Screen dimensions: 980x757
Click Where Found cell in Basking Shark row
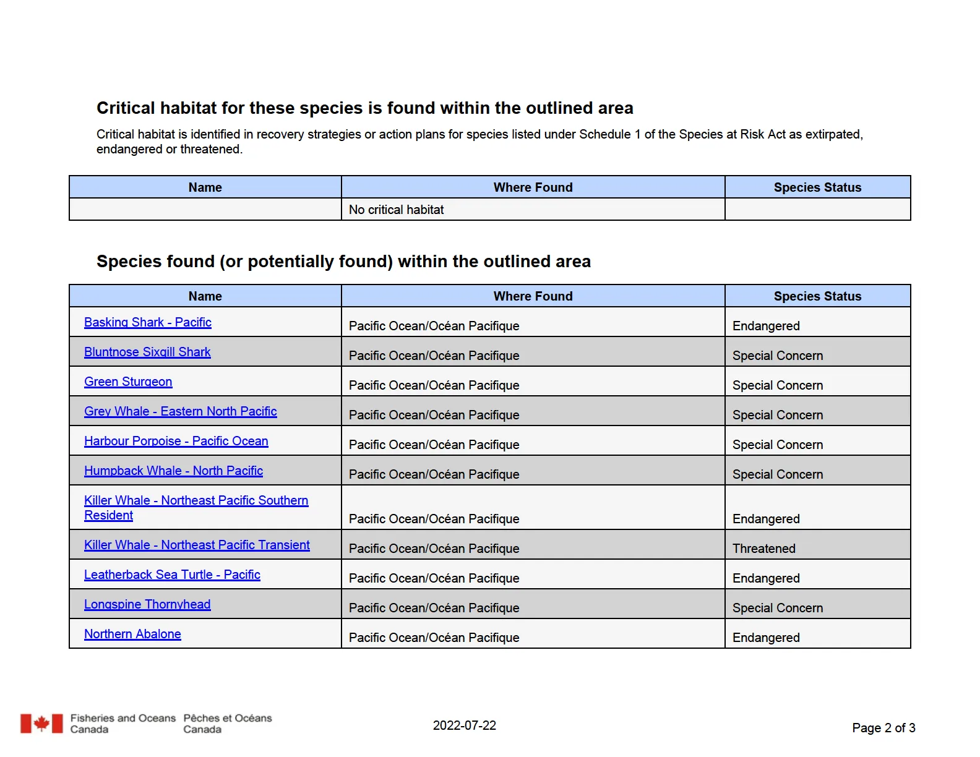533,322
